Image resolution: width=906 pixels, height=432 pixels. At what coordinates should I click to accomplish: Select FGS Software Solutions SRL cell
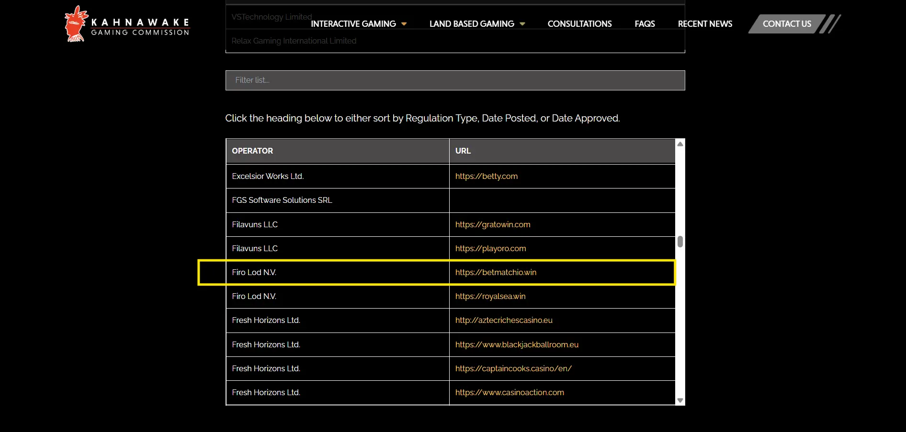pyautogui.click(x=338, y=200)
